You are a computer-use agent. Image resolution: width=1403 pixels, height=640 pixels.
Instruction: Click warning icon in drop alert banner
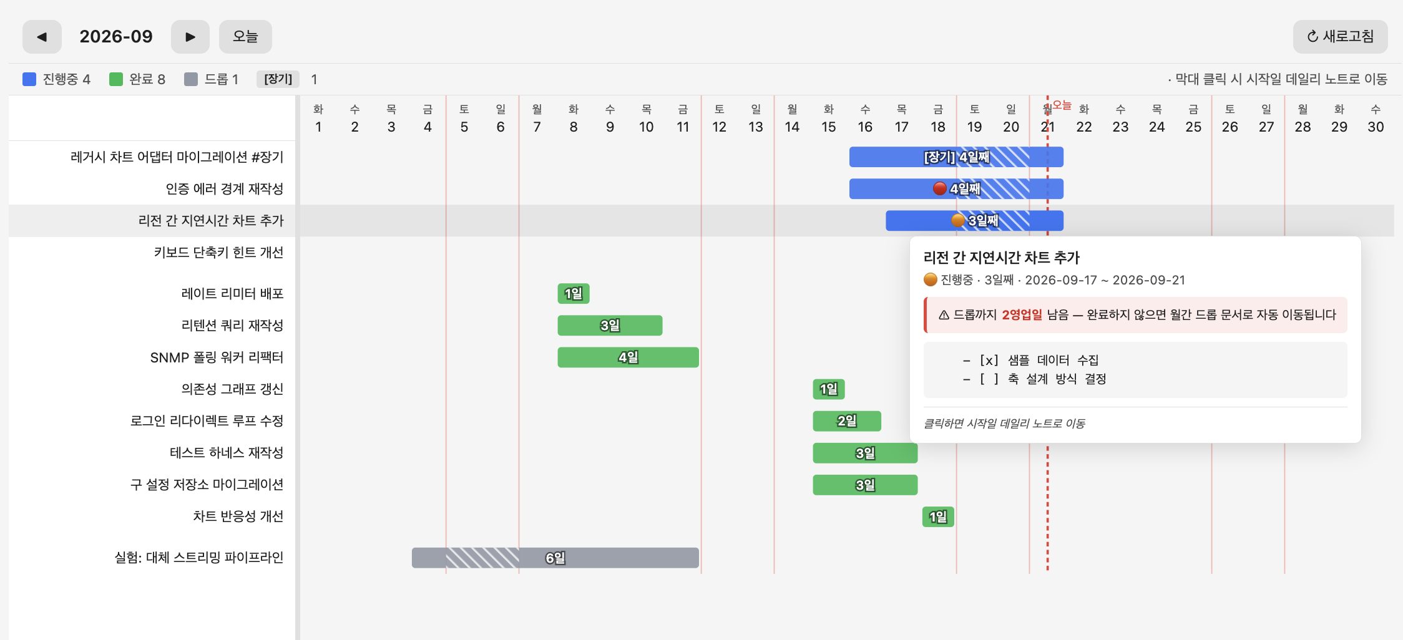tap(944, 315)
